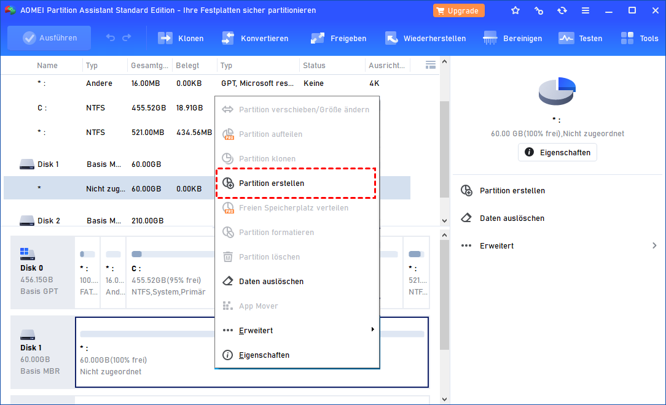Click the redo arrow icon

pyautogui.click(x=127, y=38)
